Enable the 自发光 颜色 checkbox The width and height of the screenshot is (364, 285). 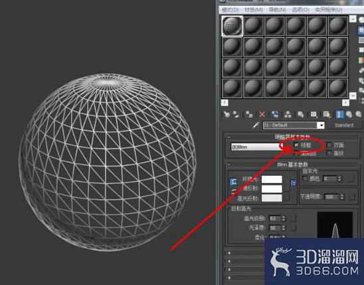(x=305, y=178)
